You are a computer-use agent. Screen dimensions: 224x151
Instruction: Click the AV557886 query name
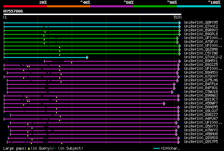[x=13, y=12]
